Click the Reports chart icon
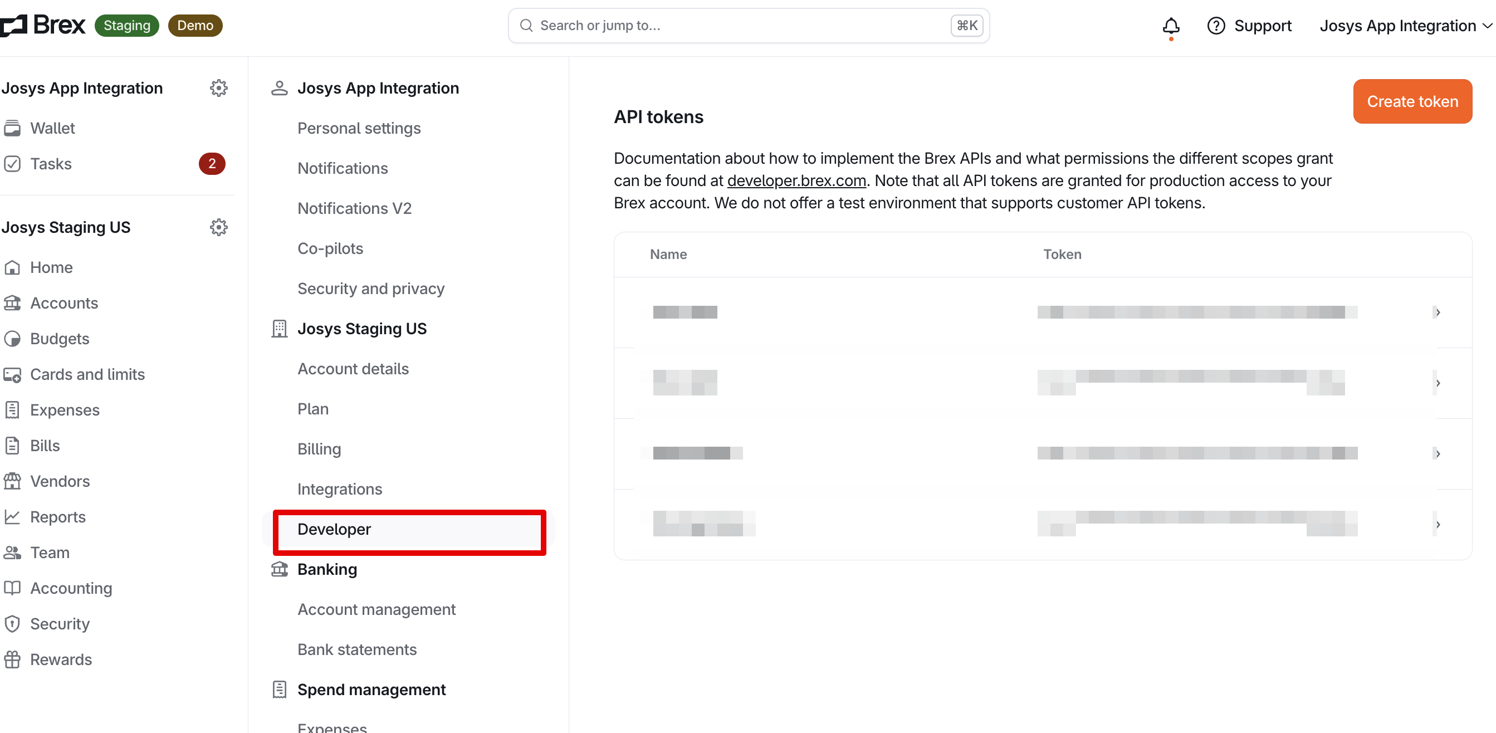1496x733 pixels. 12,517
